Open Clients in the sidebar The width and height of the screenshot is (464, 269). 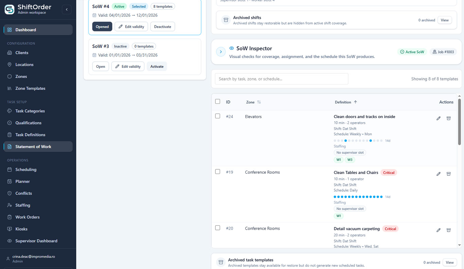click(22, 53)
